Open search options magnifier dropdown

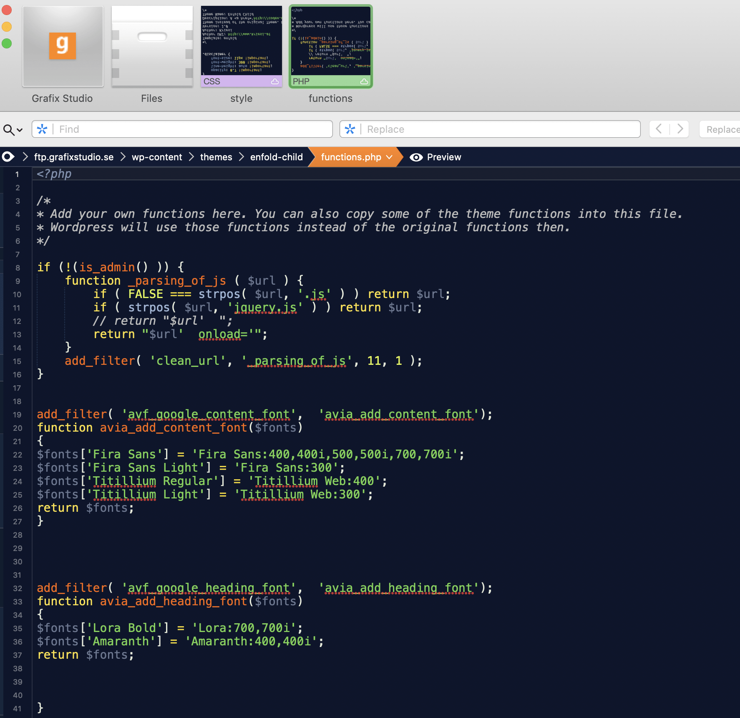[x=13, y=130]
